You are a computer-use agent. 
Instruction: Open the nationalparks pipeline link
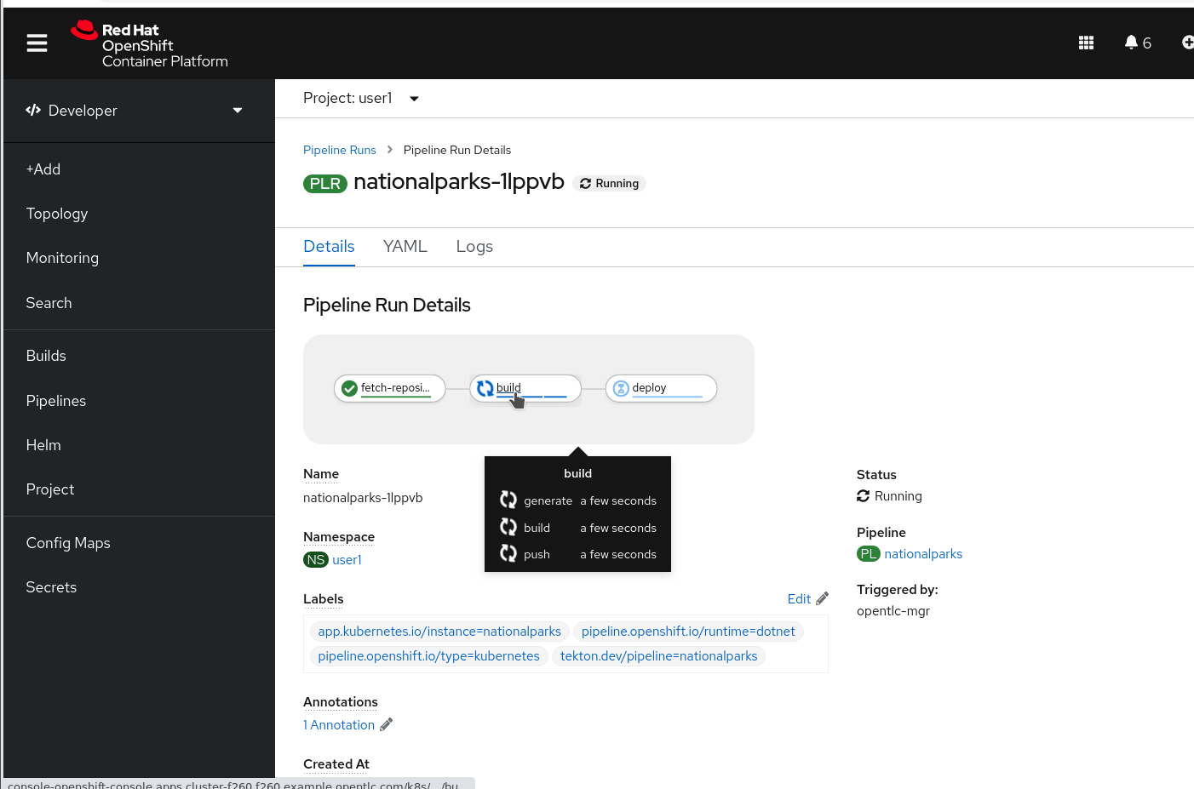(922, 554)
